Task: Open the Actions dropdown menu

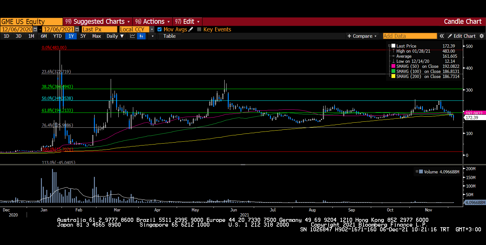Action: pos(168,22)
